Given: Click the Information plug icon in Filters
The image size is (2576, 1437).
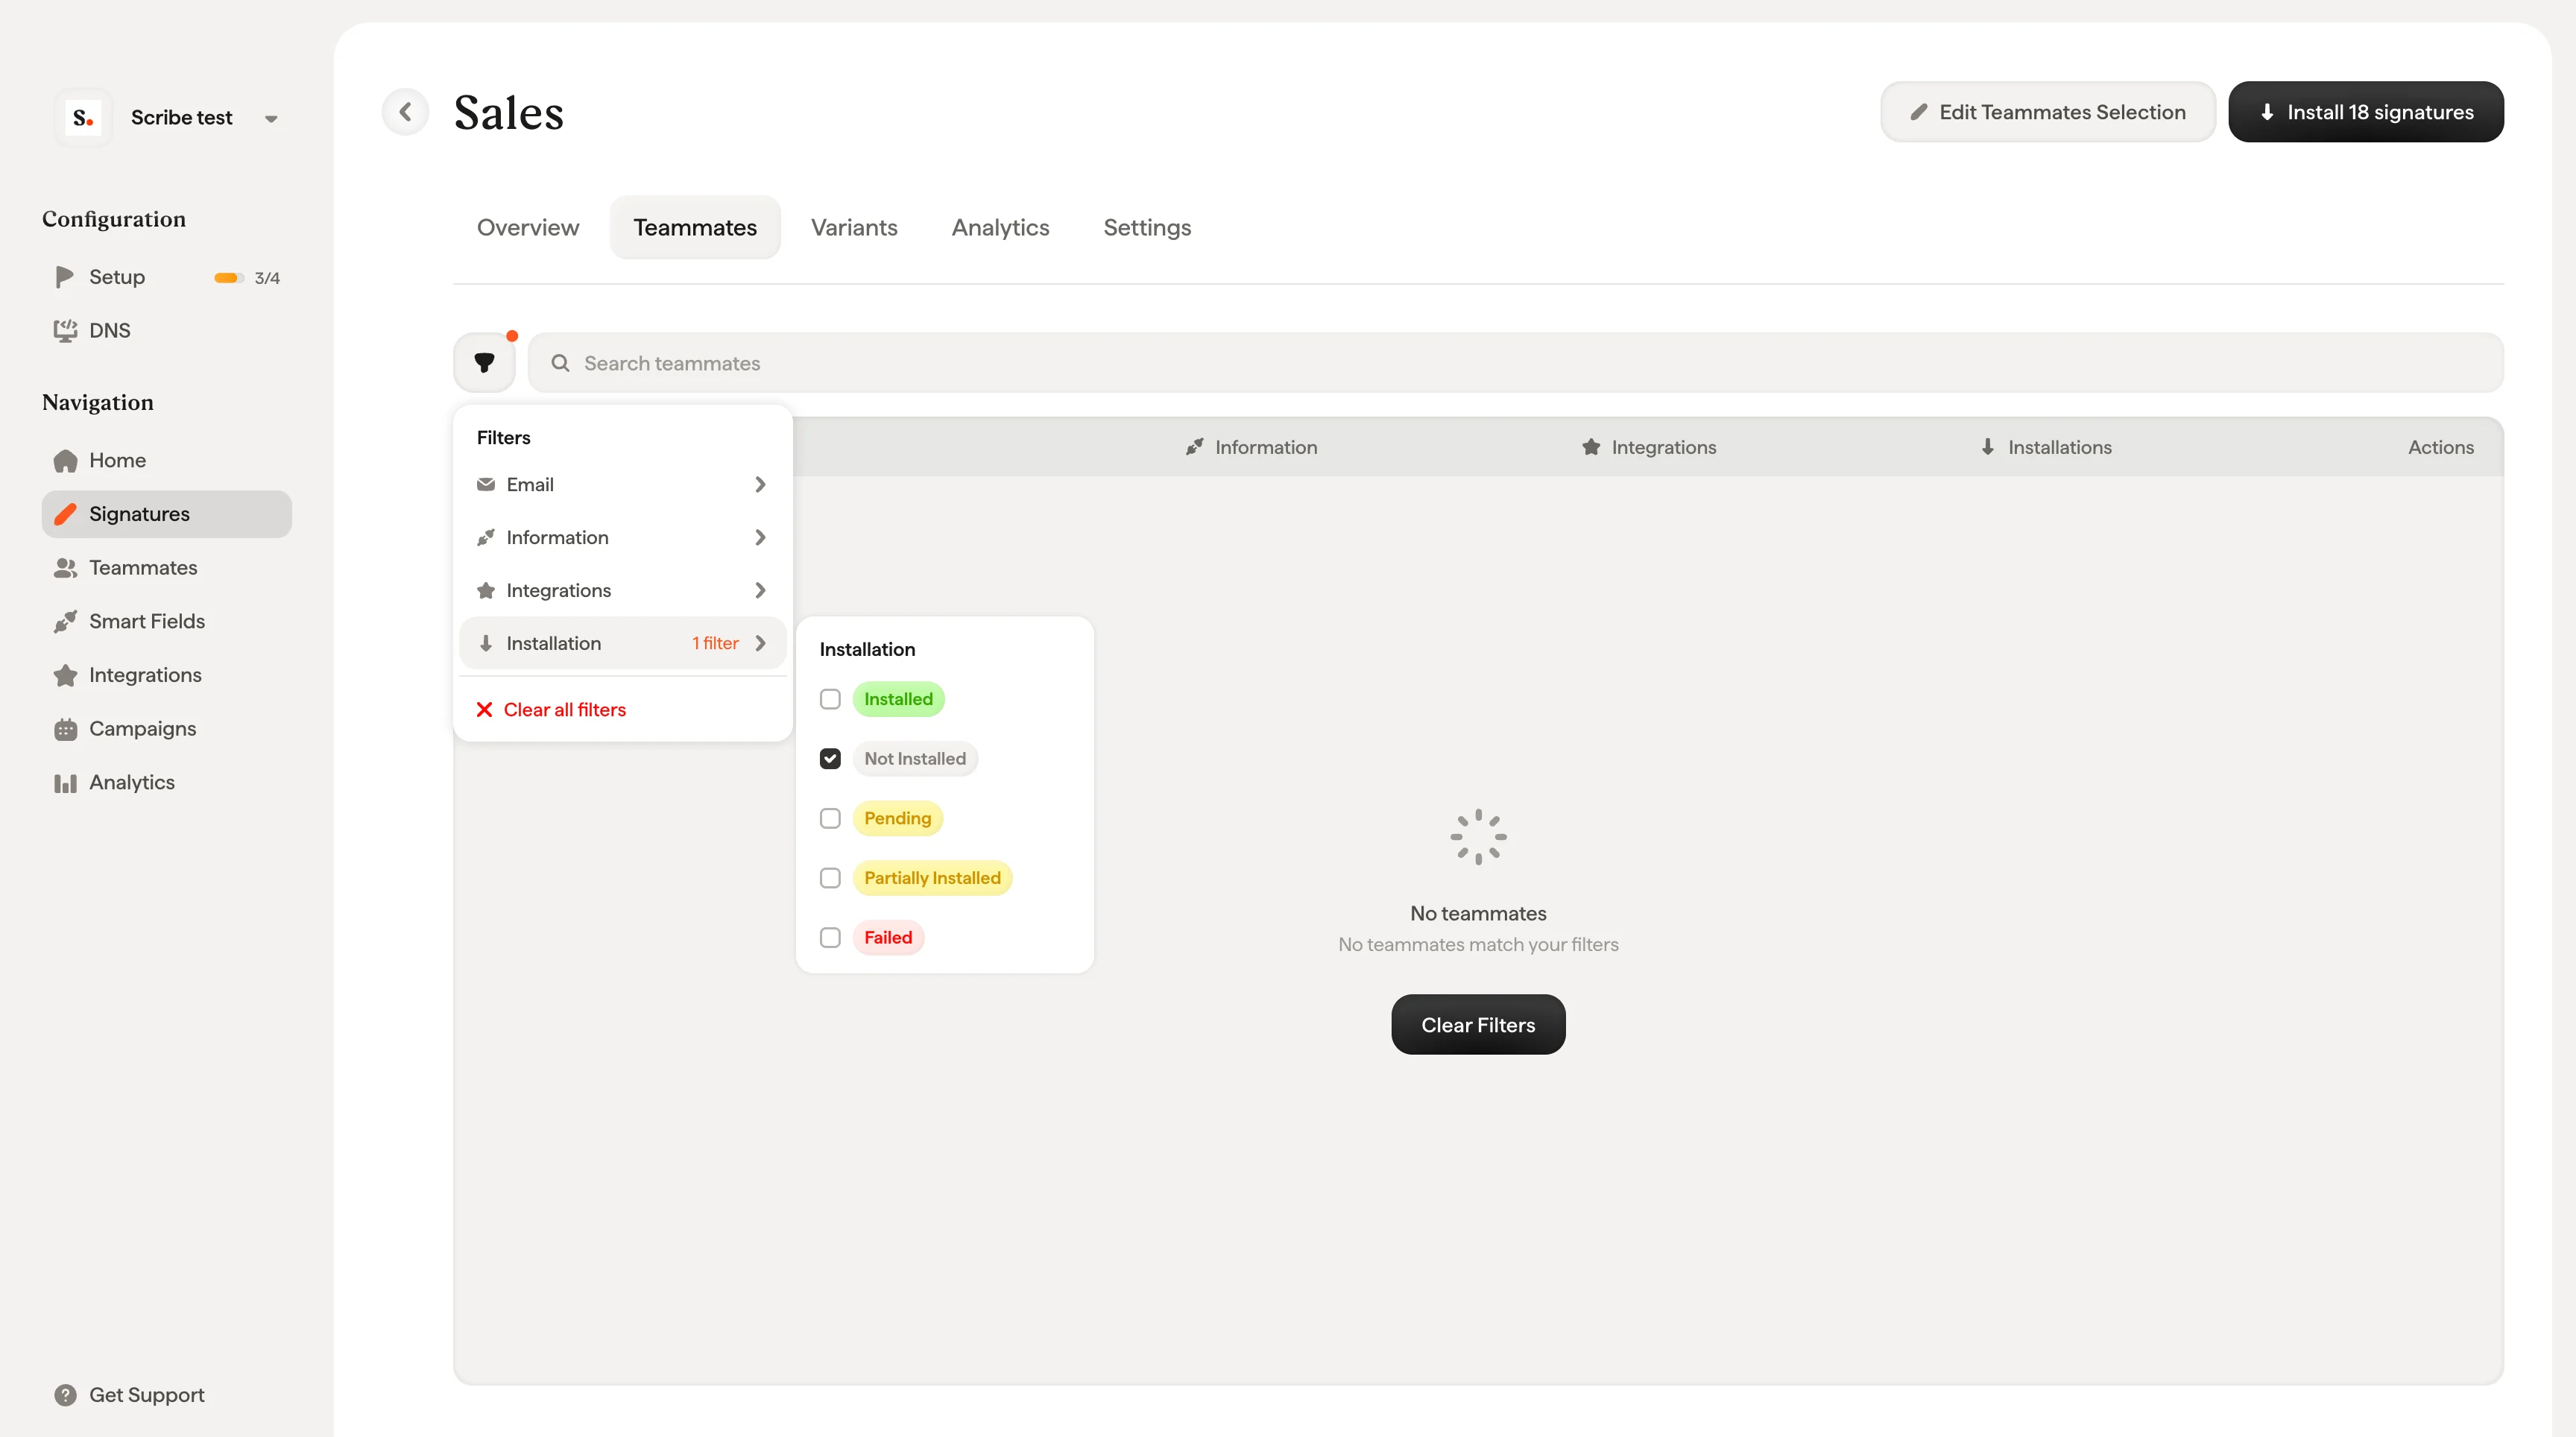Looking at the screenshot, I should tap(486, 538).
